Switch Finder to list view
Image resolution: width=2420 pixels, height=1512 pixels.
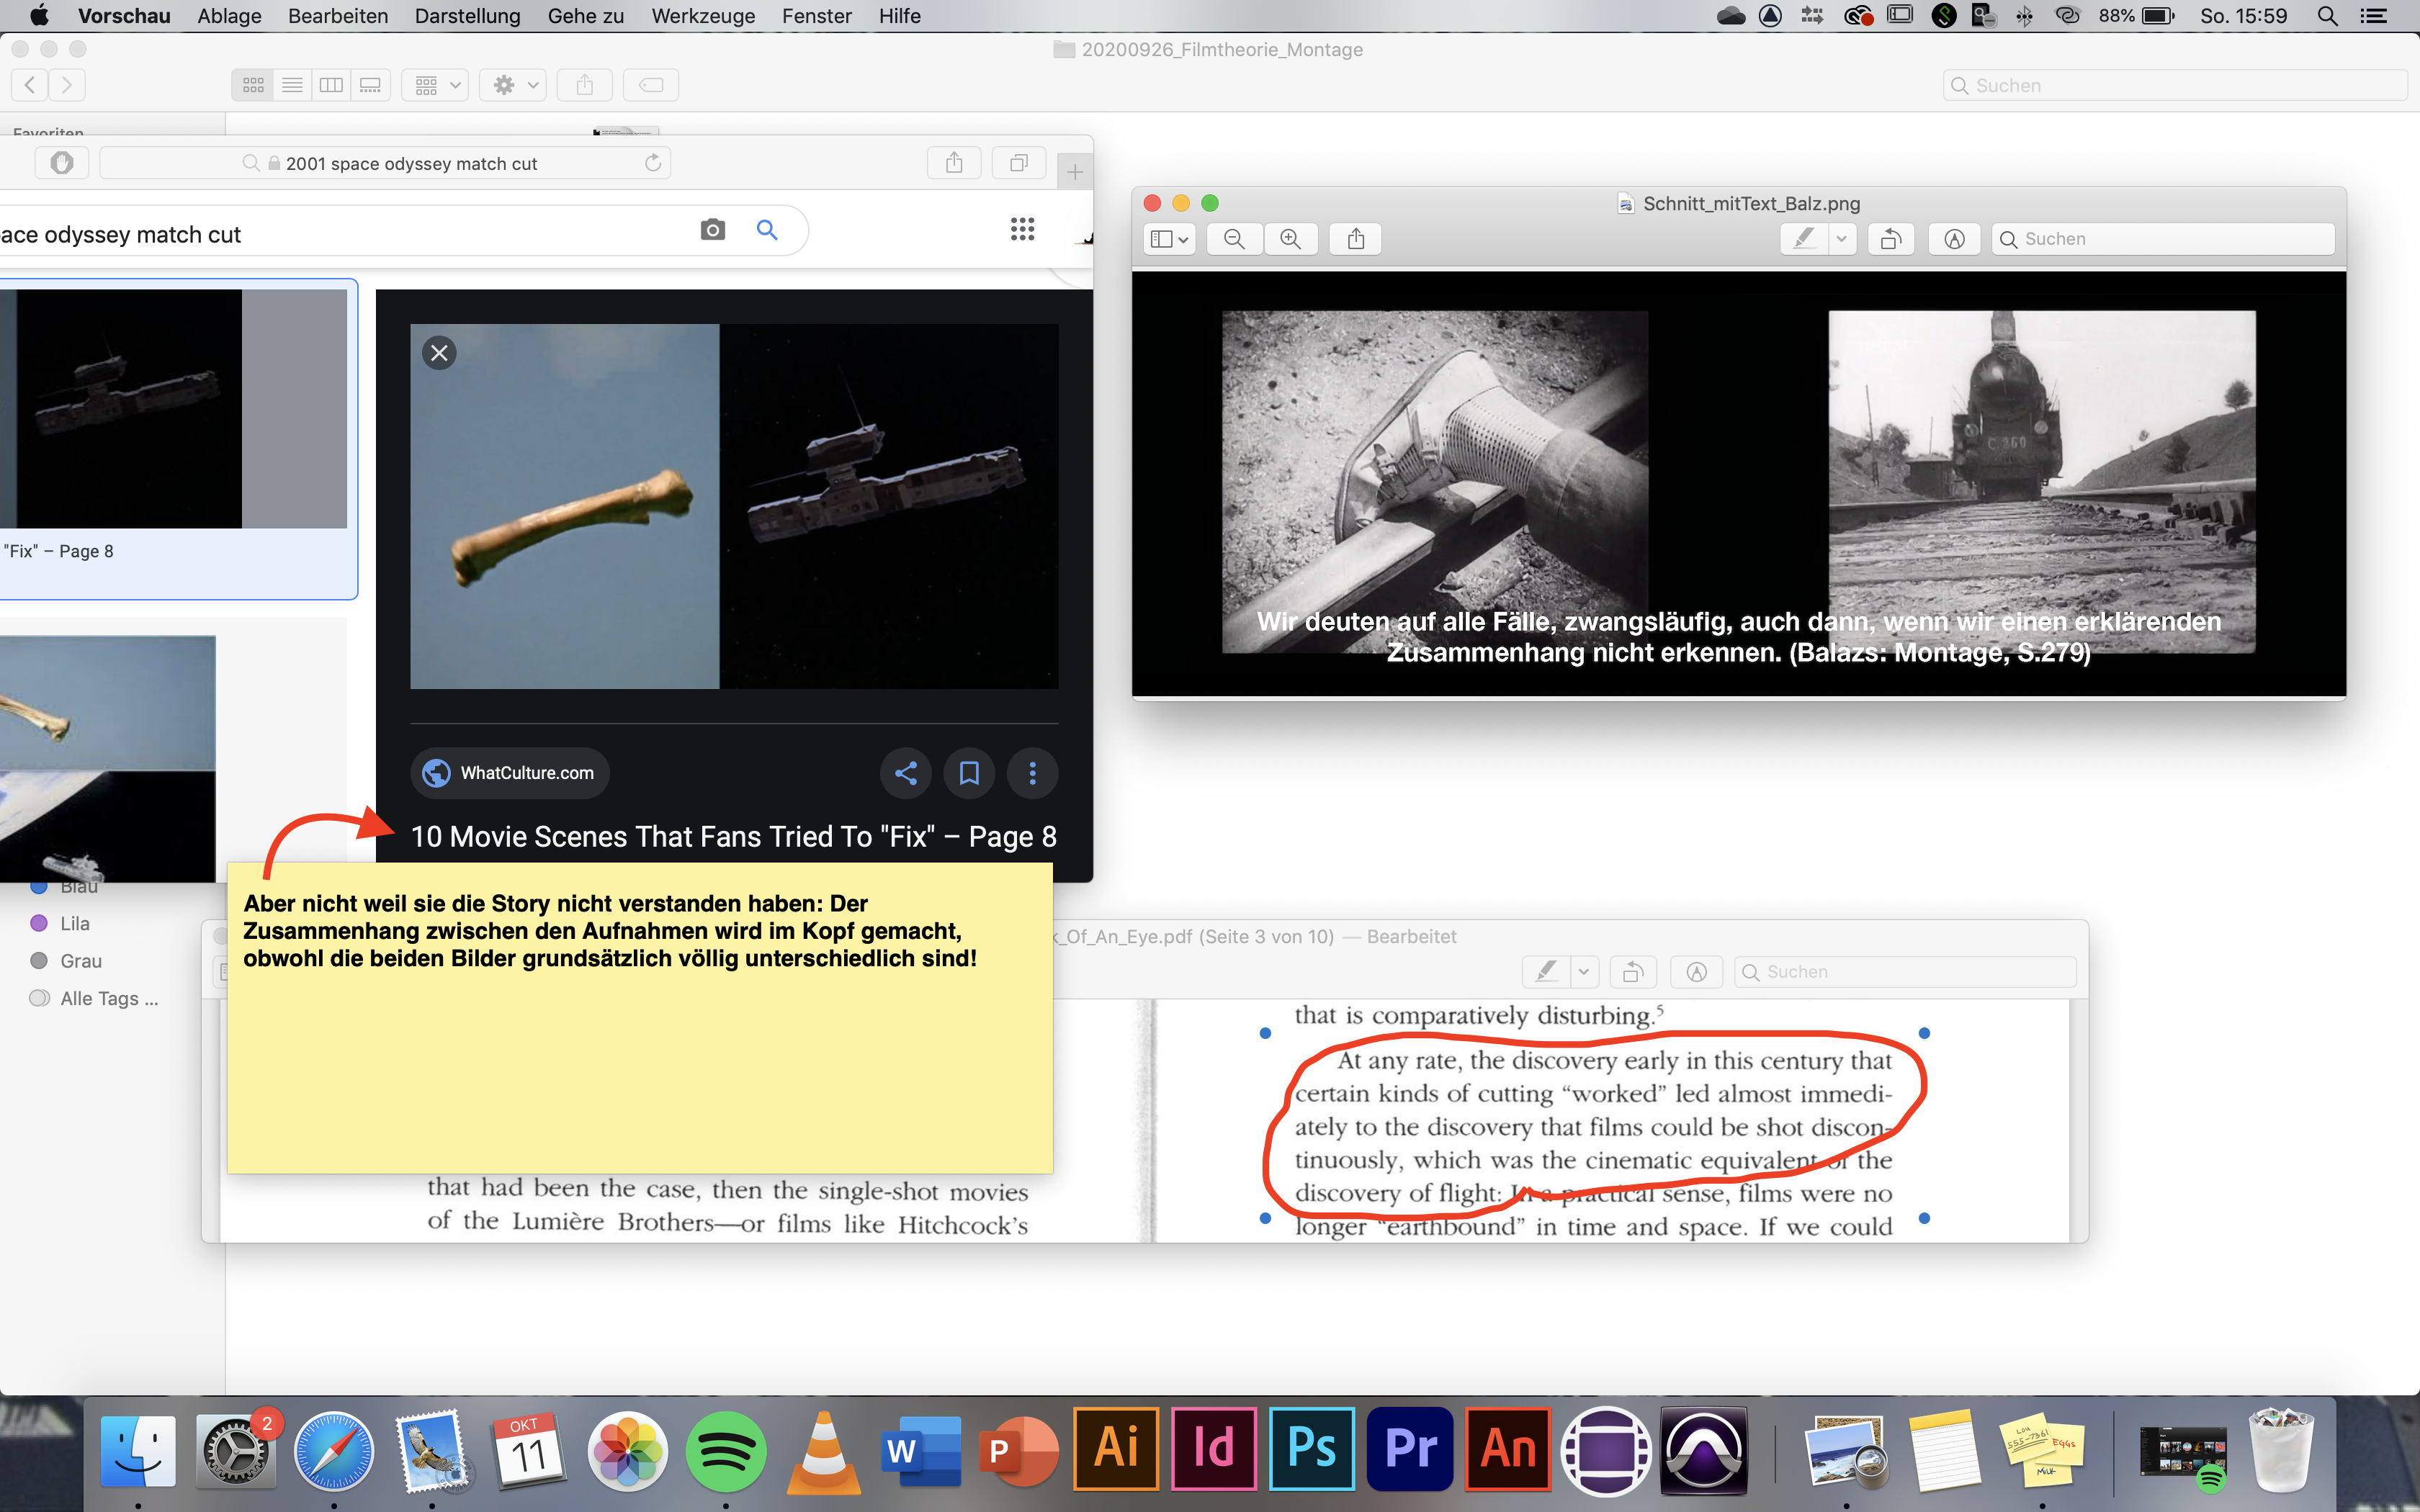(292, 85)
